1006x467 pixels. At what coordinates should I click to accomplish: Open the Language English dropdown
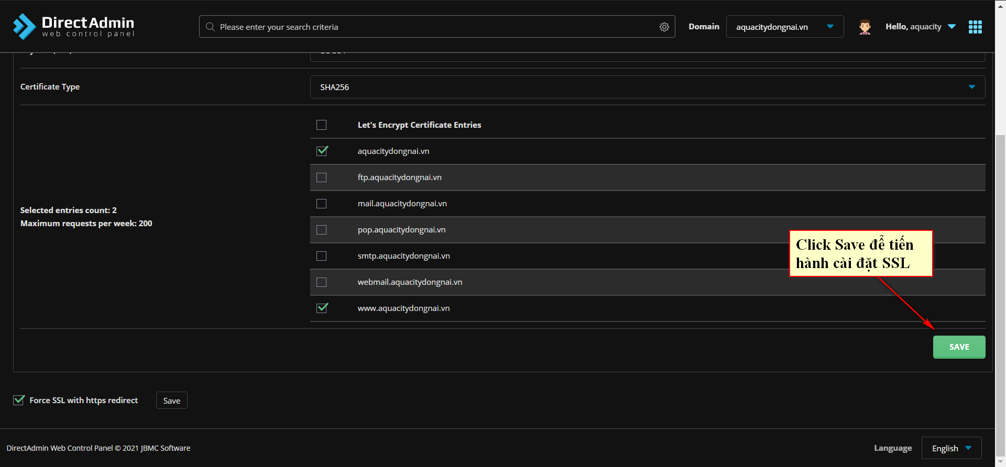(952, 448)
